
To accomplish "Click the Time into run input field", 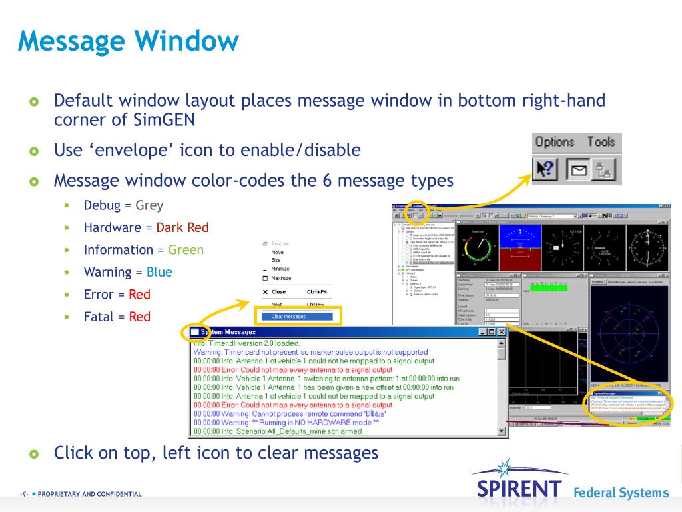I will pyautogui.click(x=502, y=295).
